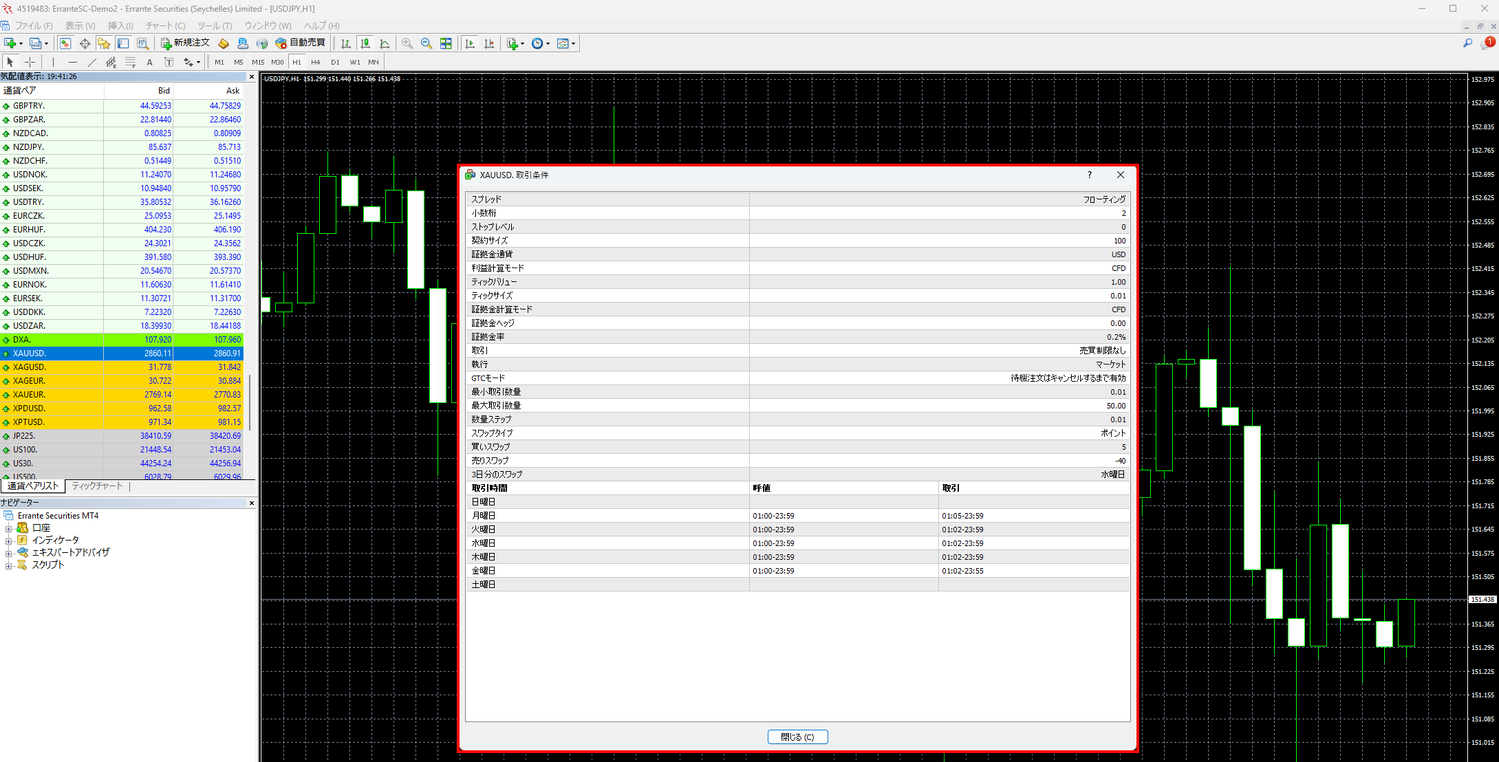Open the notifications bubble showing 1

pyautogui.click(x=1488, y=43)
